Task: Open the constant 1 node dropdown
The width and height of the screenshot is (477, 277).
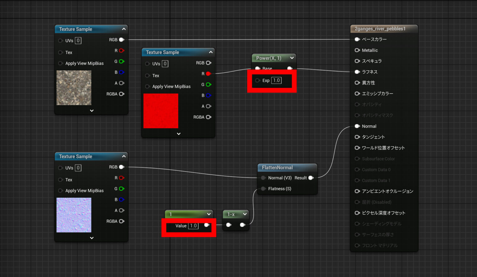Action: pos(209,214)
